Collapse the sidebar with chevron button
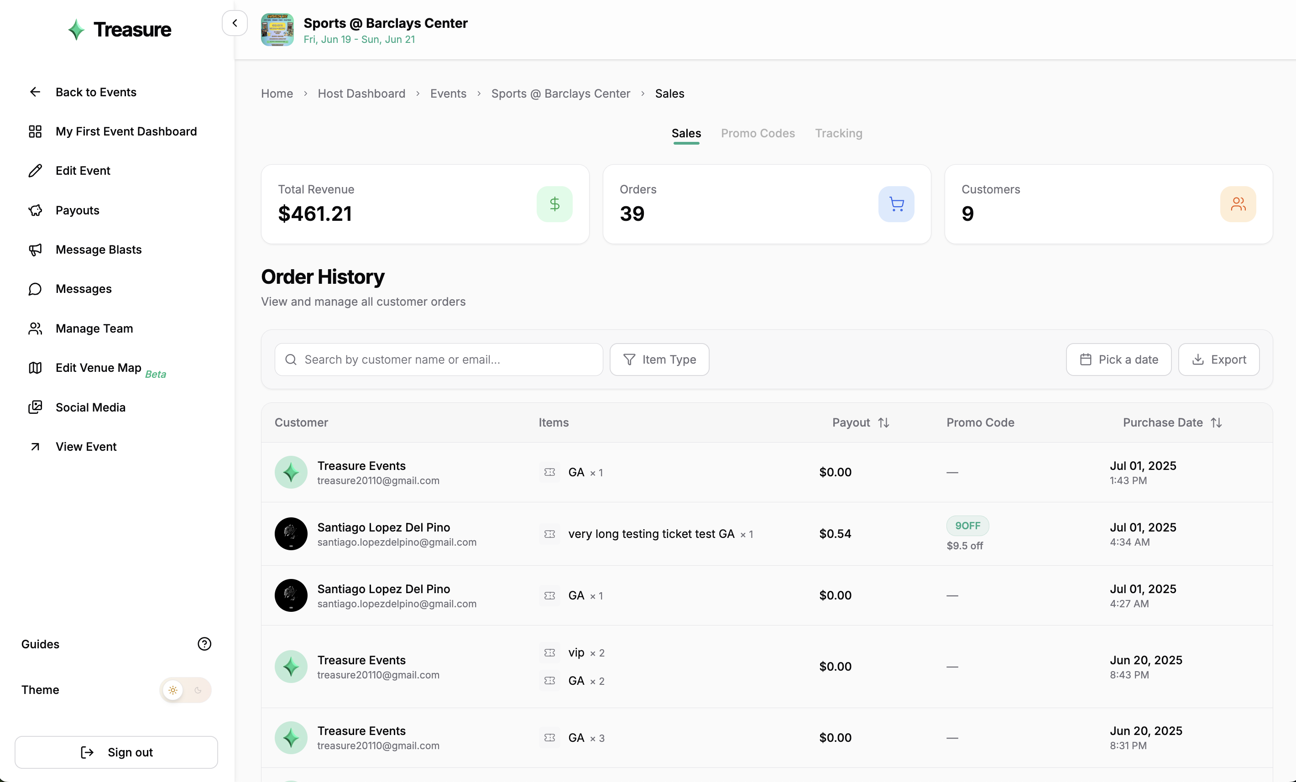The image size is (1296, 782). pyautogui.click(x=235, y=23)
